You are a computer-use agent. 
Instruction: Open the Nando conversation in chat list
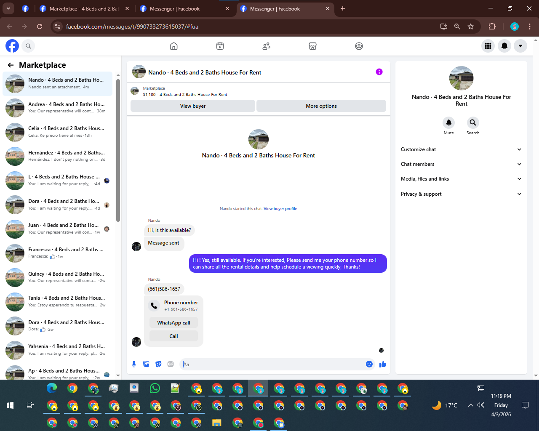[58, 84]
